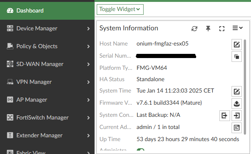The height and width of the screenshot is (154, 251).
Task: Open the System Information widget menu
Action: pyautogui.click(x=237, y=28)
